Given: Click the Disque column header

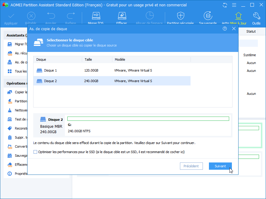Looking at the screenshot, I should [58, 59].
